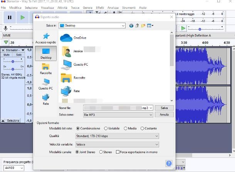Adjust the track pan Sx/Dx slider
Screen dimensions: 235x172
point(13,69)
